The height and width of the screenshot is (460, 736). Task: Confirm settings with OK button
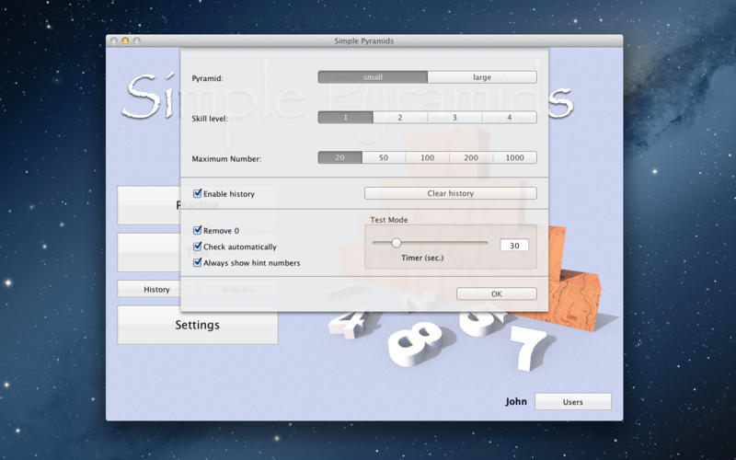pos(496,293)
